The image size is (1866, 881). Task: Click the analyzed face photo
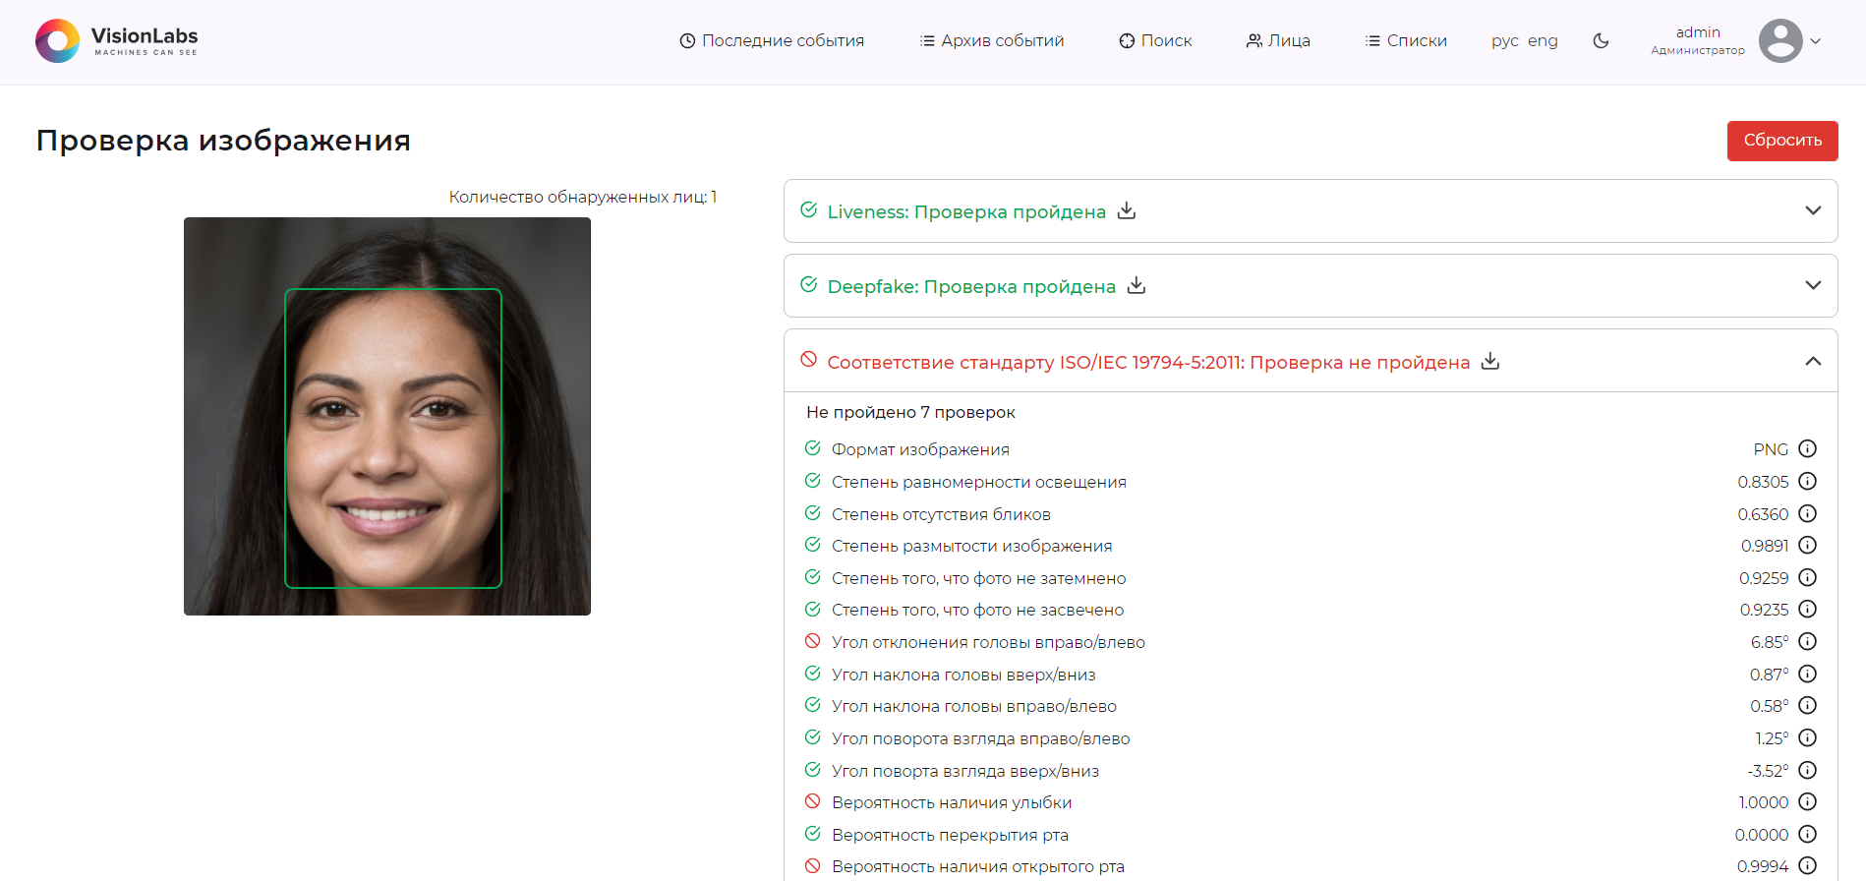click(387, 416)
